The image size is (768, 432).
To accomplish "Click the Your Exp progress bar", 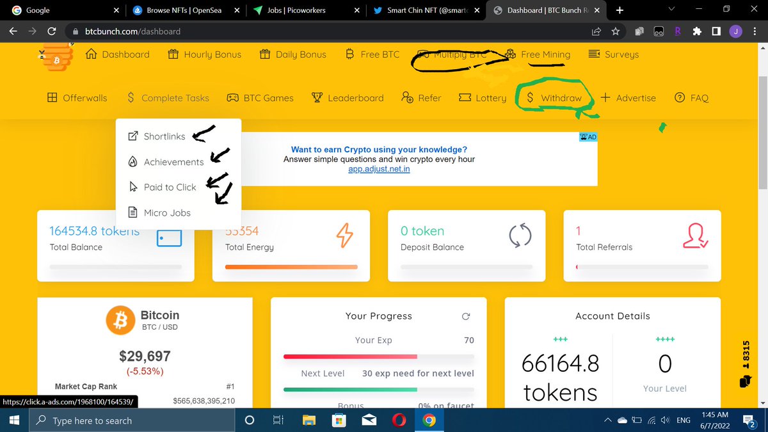I will (379, 356).
